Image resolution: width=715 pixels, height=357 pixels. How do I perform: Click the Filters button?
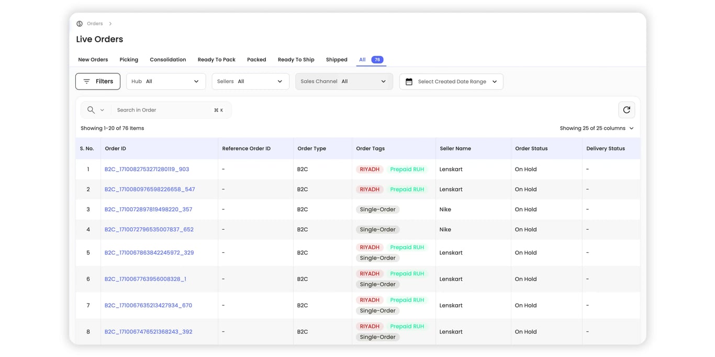click(x=97, y=81)
